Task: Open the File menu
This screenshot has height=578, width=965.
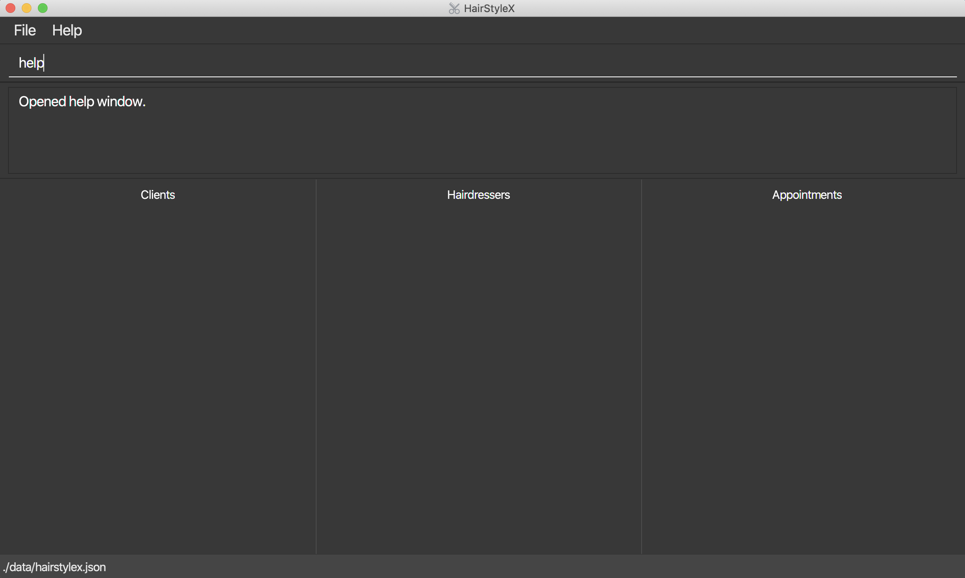Action: [25, 30]
